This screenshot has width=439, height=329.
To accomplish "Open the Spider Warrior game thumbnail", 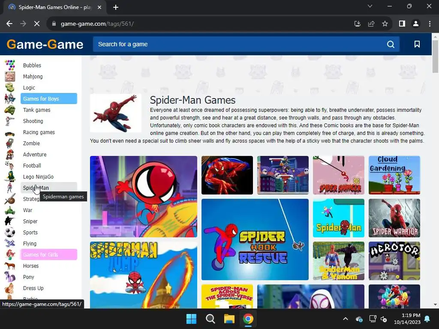I will tap(394, 218).
